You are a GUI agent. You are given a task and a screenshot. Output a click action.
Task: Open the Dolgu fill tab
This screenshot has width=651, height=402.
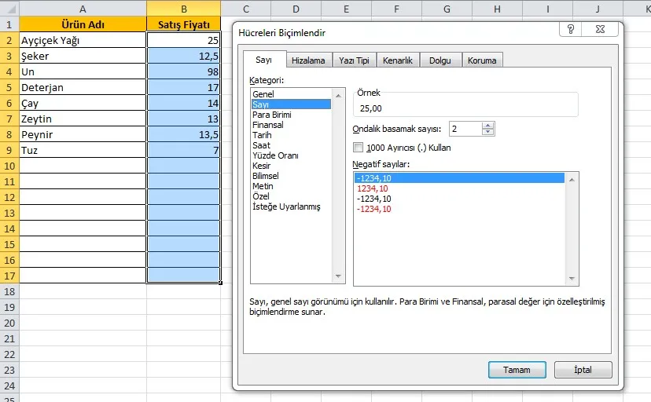point(440,60)
